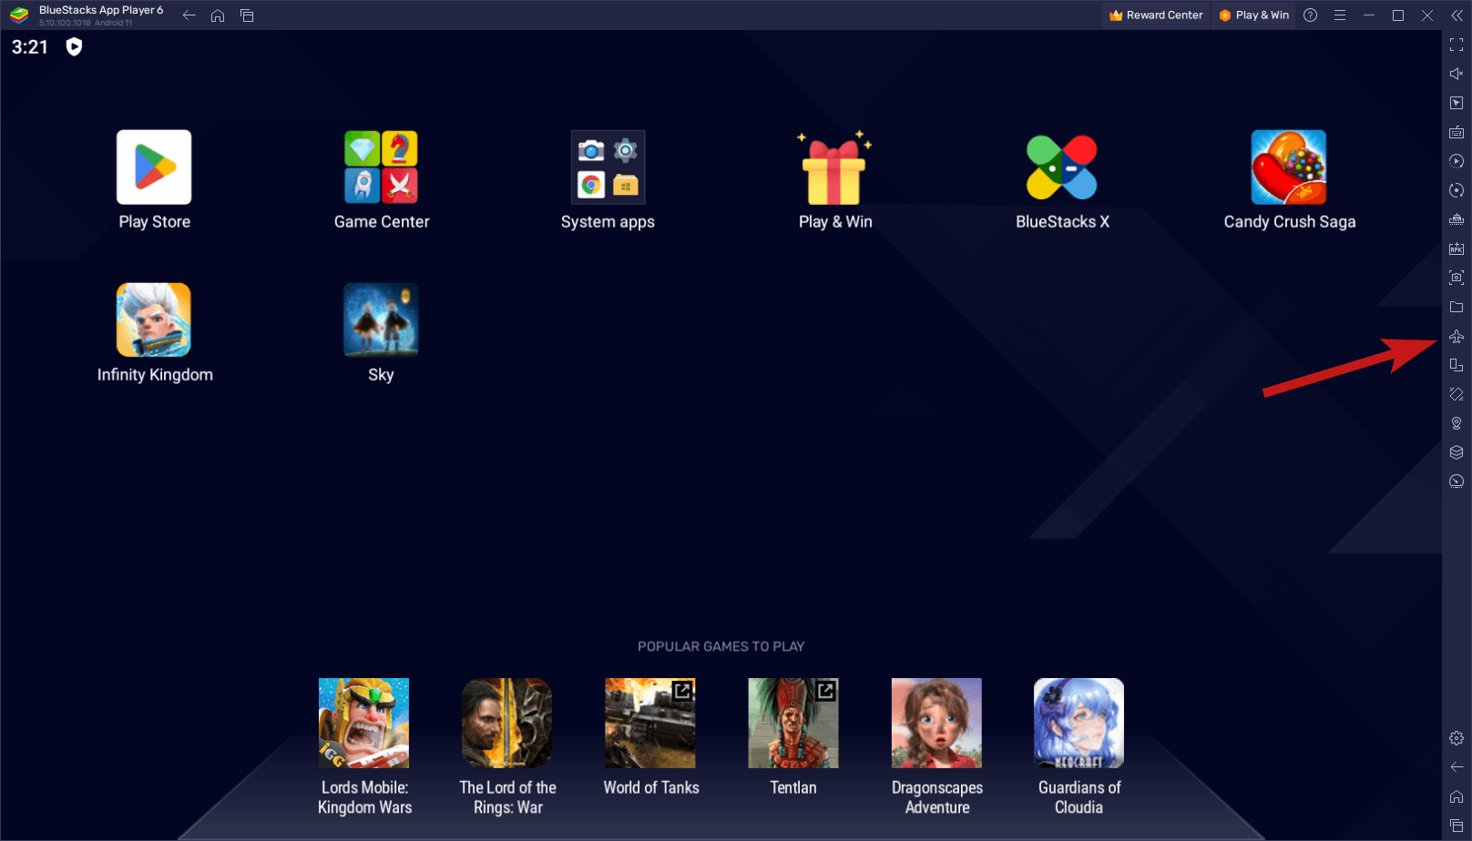Go to home via title bar icon

point(218,15)
